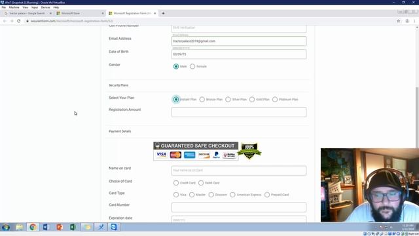Screen dimensions: 419x236
Task: Click the browser address bar URL
Action: 72,21
